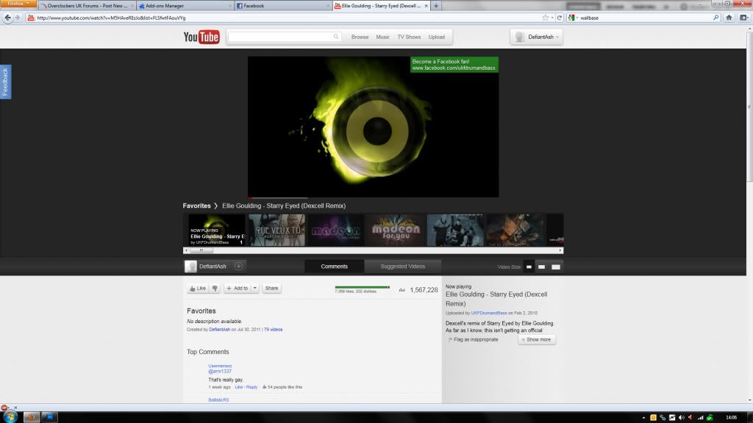Open the Add to dropdown arrow
This screenshot has height=423, width=753.
click(255, 289)
